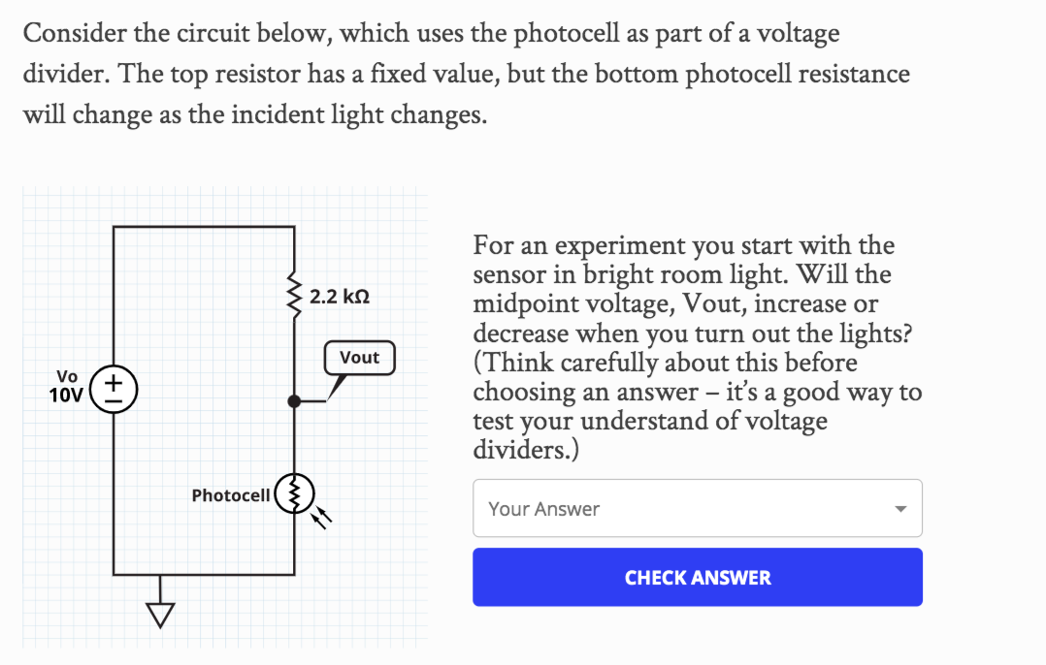
Task: Click the Vo label beside the source
Action: 66,376
